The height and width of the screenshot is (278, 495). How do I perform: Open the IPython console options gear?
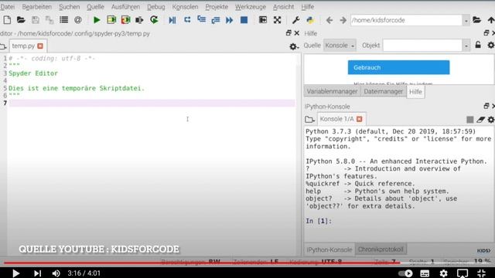[491, 120]
